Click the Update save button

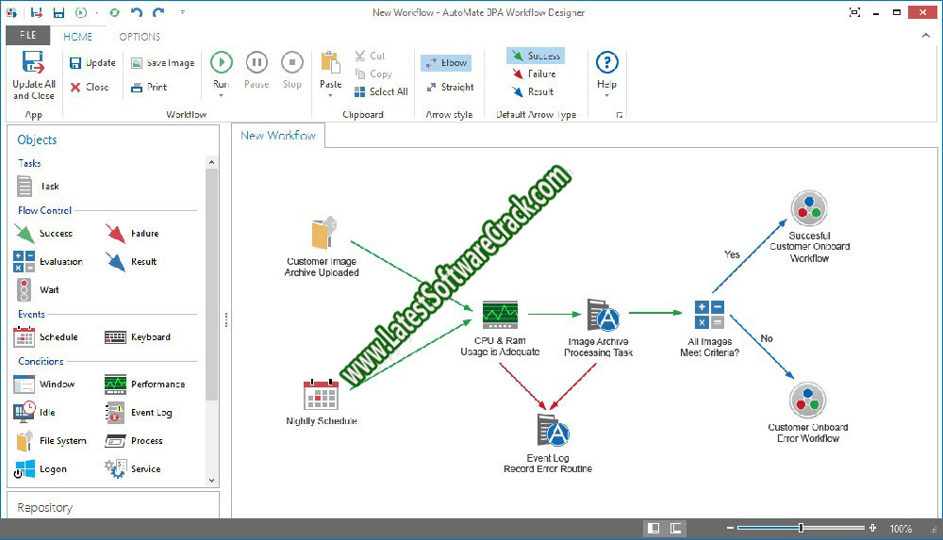tap(92, 62)
